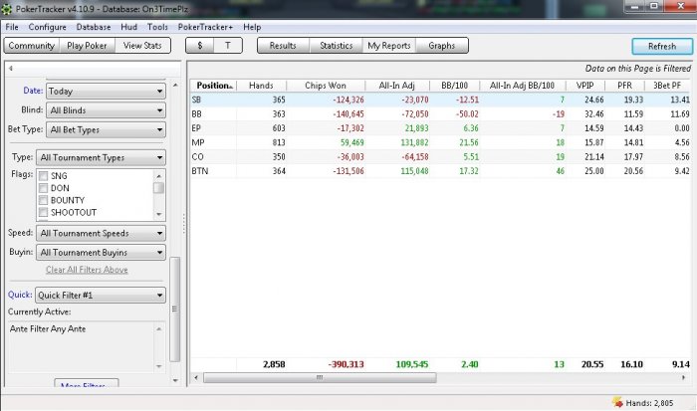Sort by Hands column header
This screenshot has width=697, height=411.
tap(261, 86)
